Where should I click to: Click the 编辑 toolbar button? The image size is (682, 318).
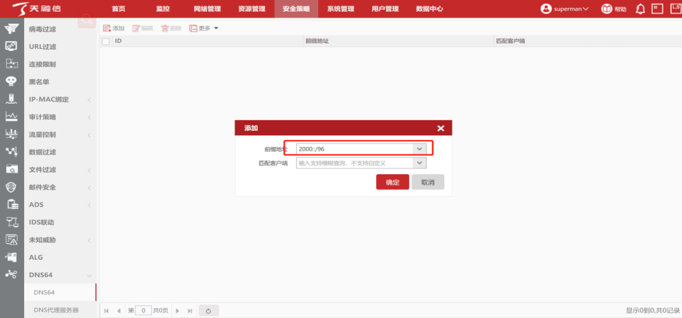(x=143, y=29)
